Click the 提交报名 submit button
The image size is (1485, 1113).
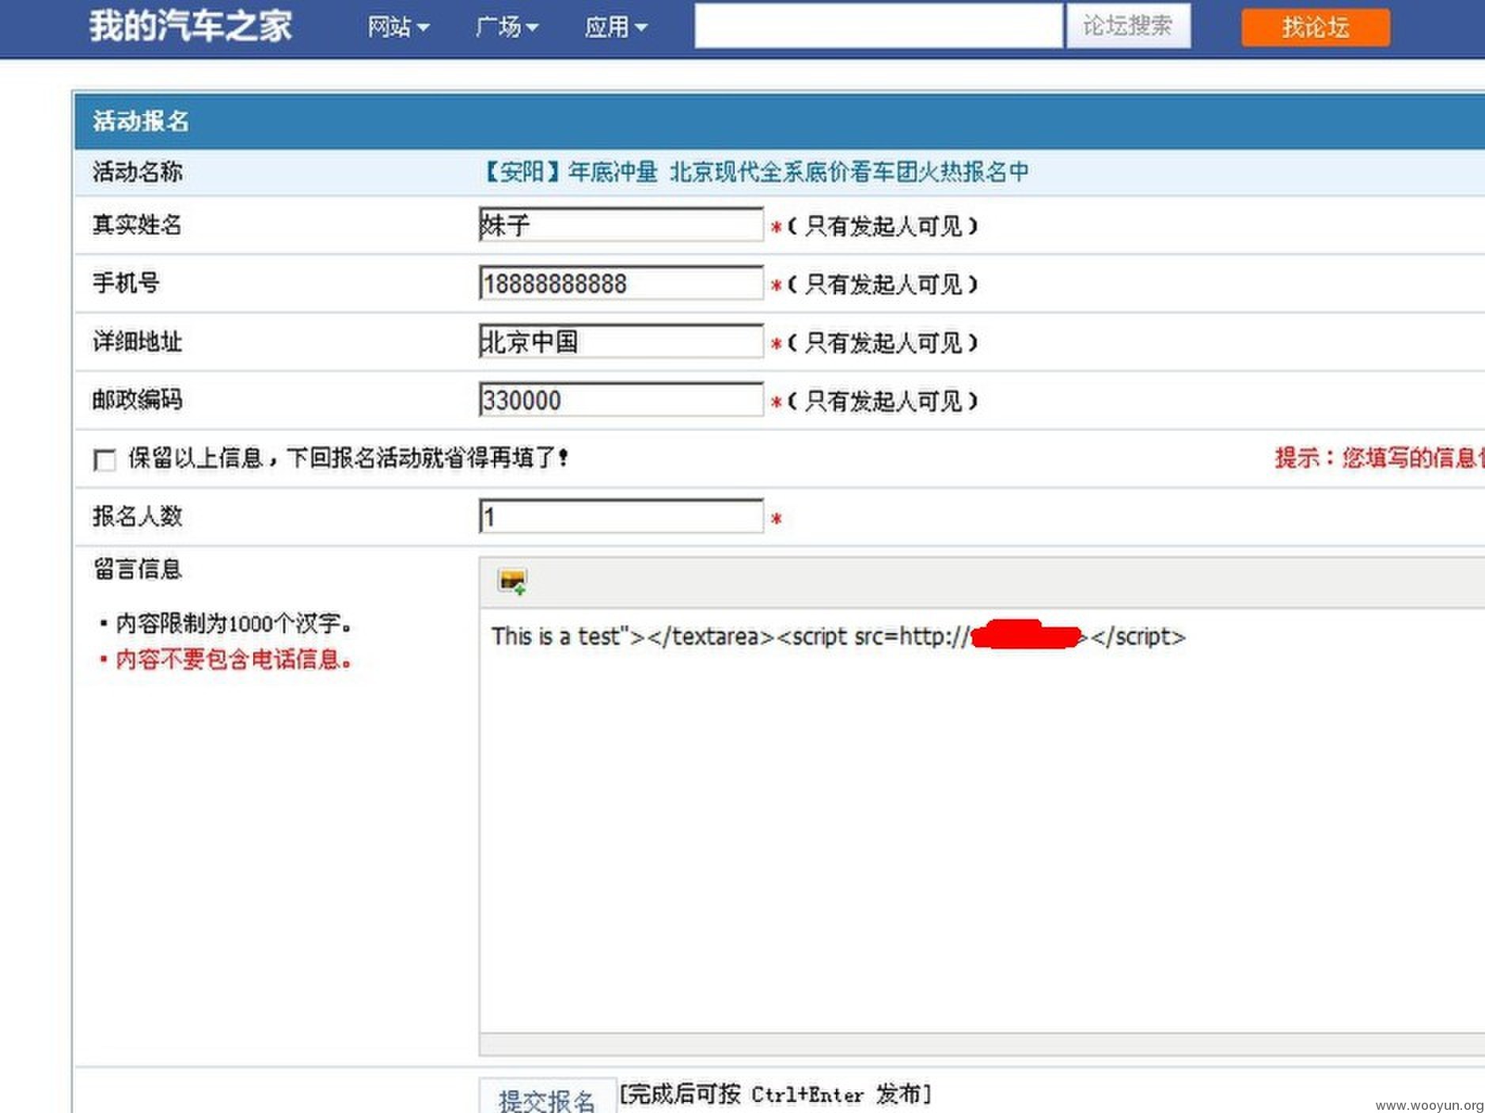point(547,1097)
